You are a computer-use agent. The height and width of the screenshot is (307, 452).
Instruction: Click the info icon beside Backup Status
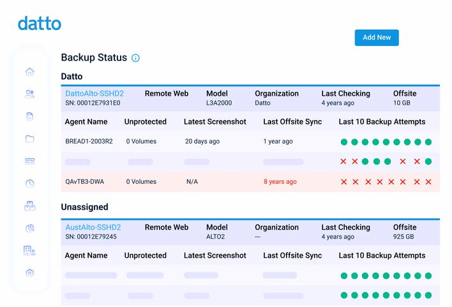point(135,58)
